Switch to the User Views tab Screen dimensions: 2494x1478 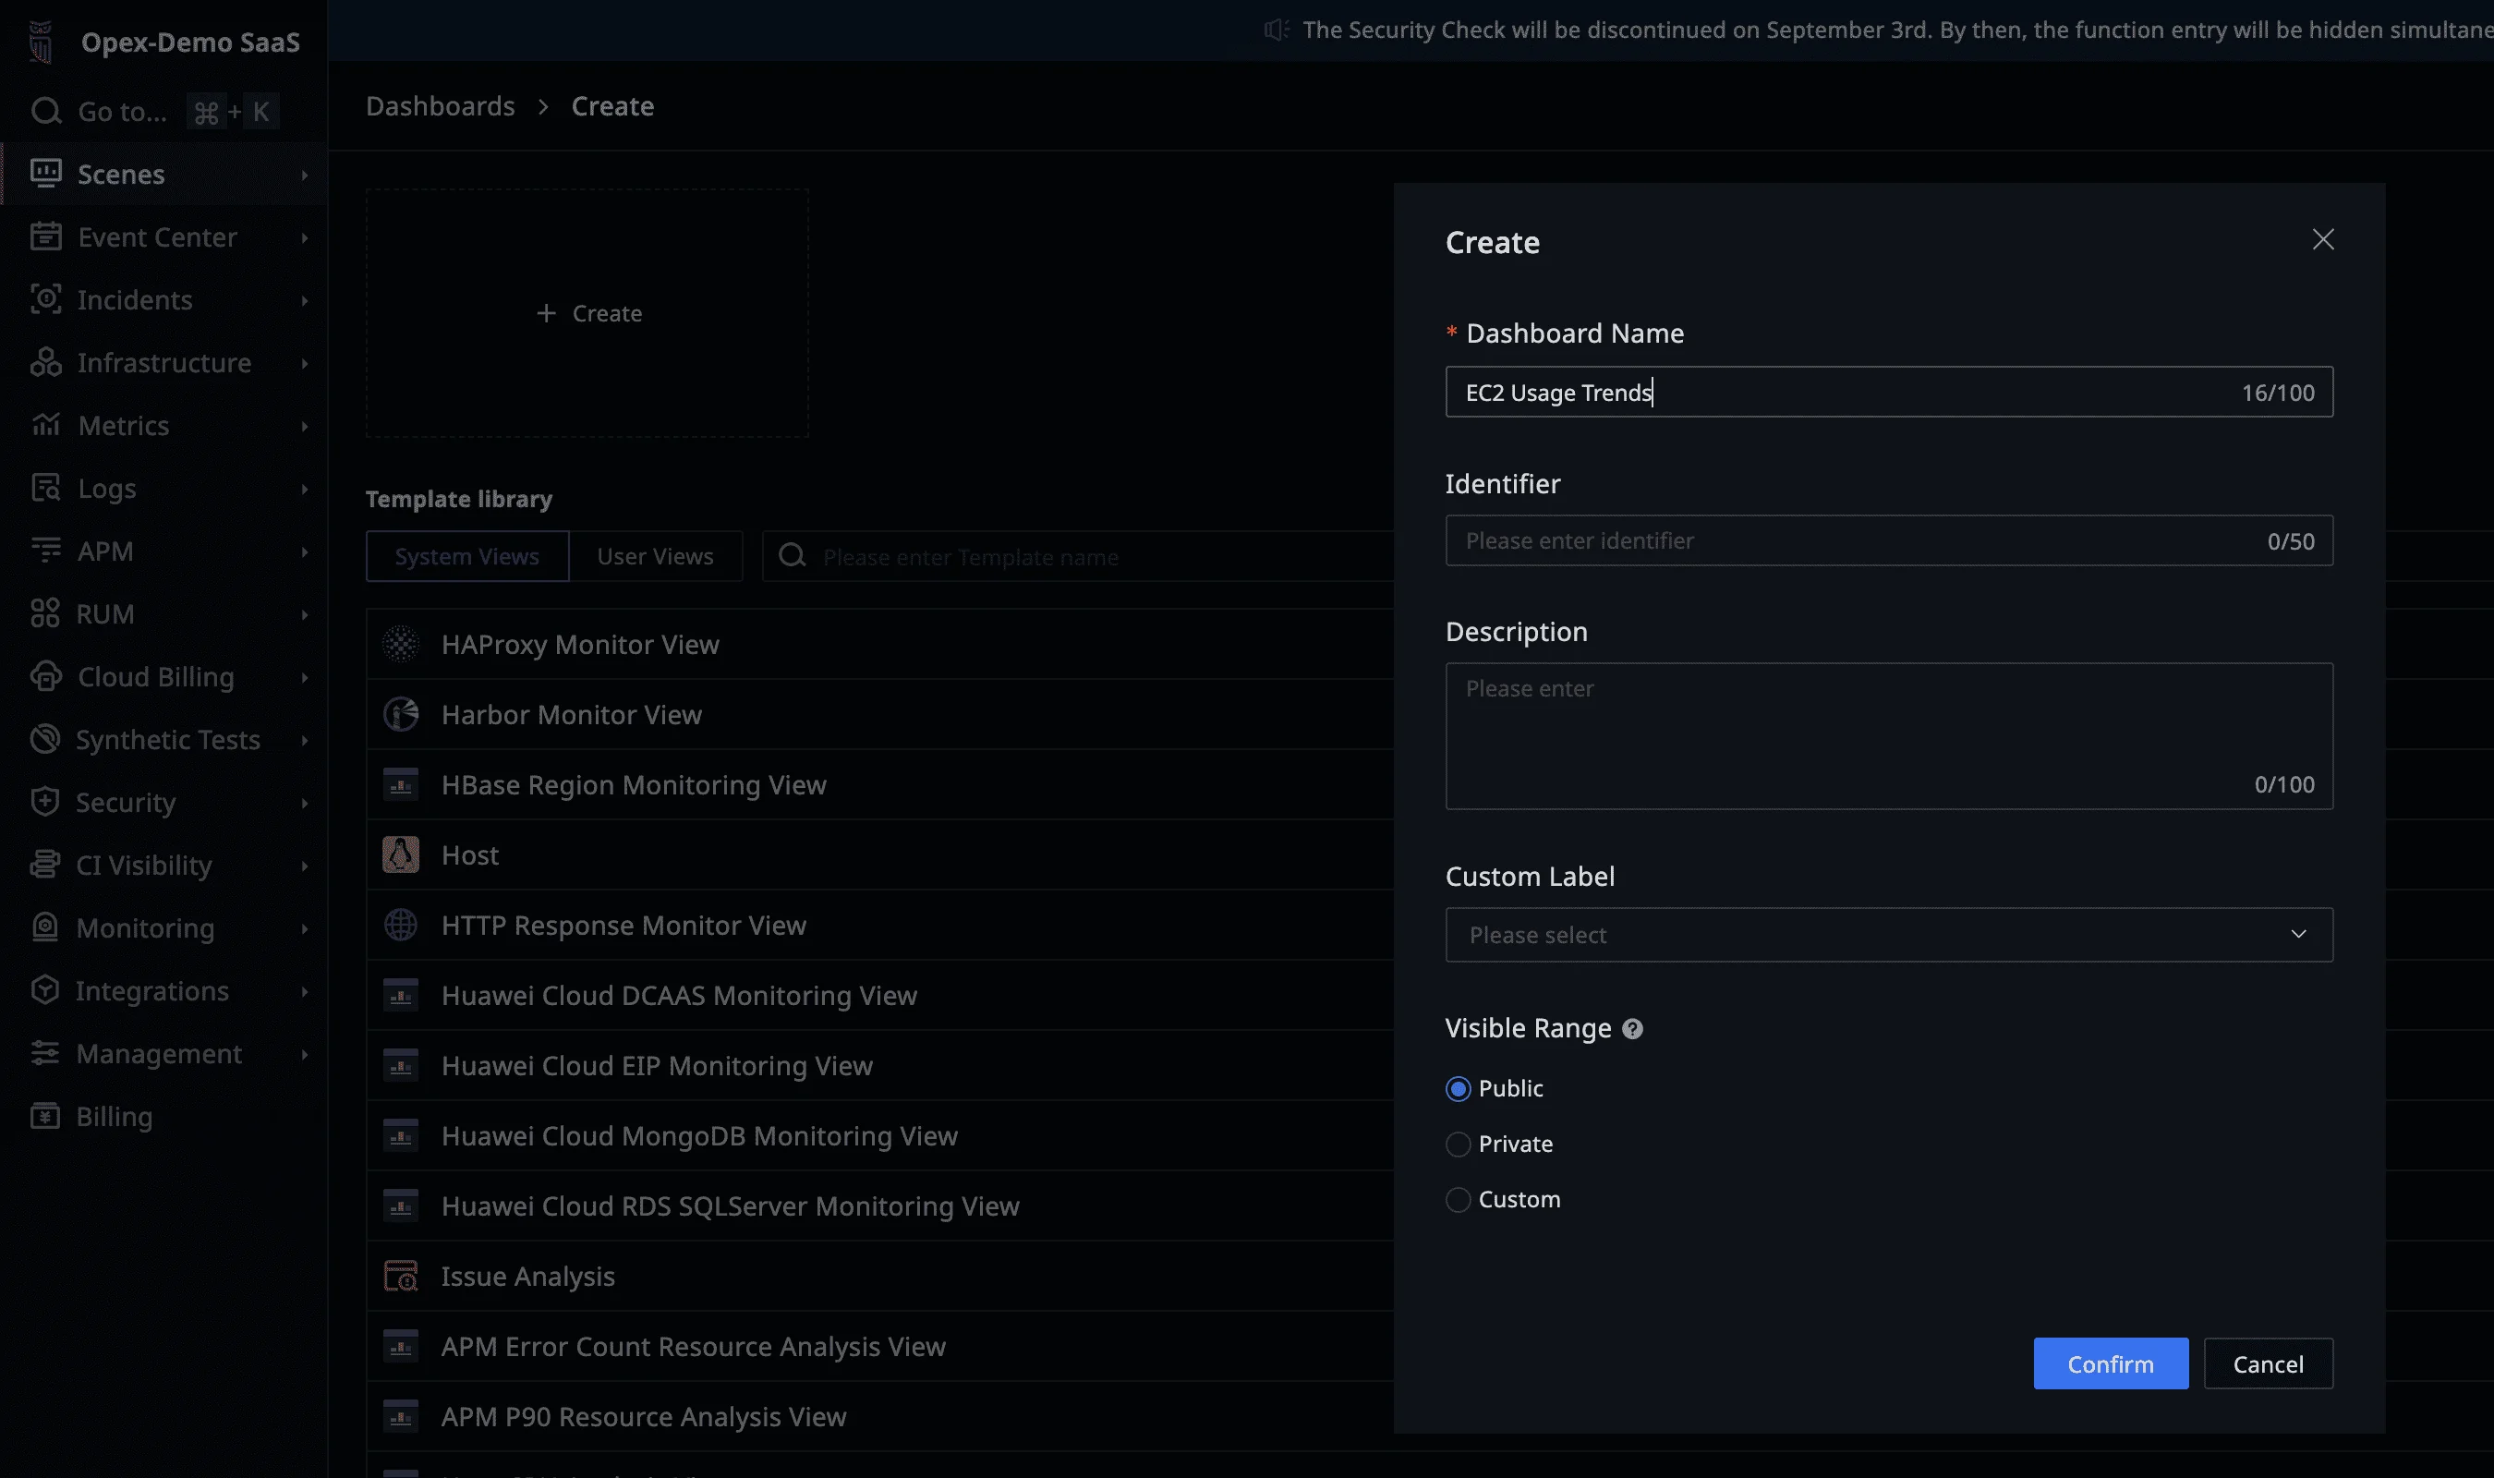pos(655,556)
